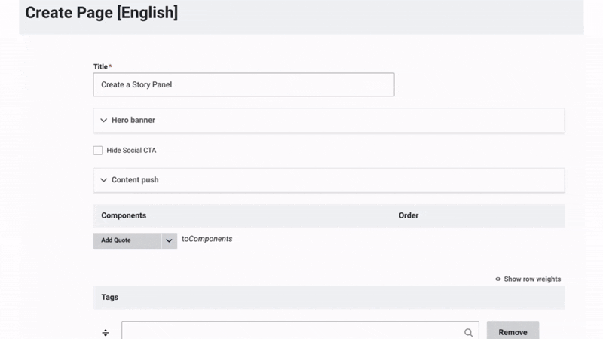The image size is (603, 339).
Task: Click the chevron icon beside Hero banner
Action: [104, 121]
